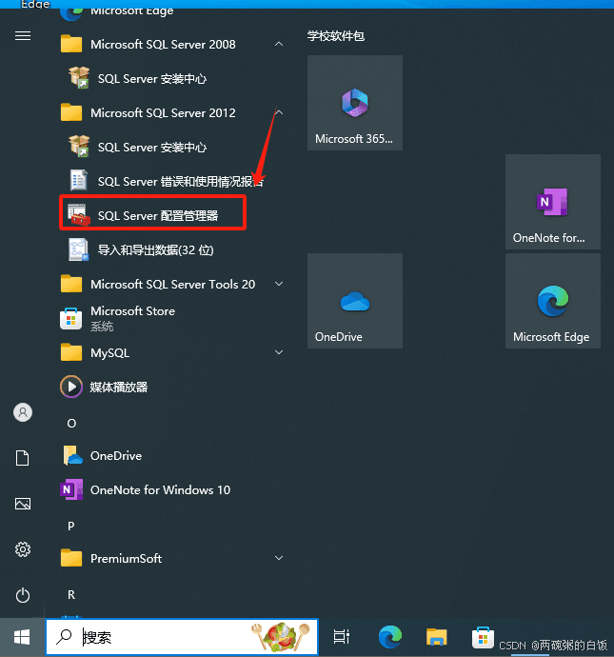Open the OneDrive tile
The width and height of the screenshot is (614, 657).
[355, 301]
